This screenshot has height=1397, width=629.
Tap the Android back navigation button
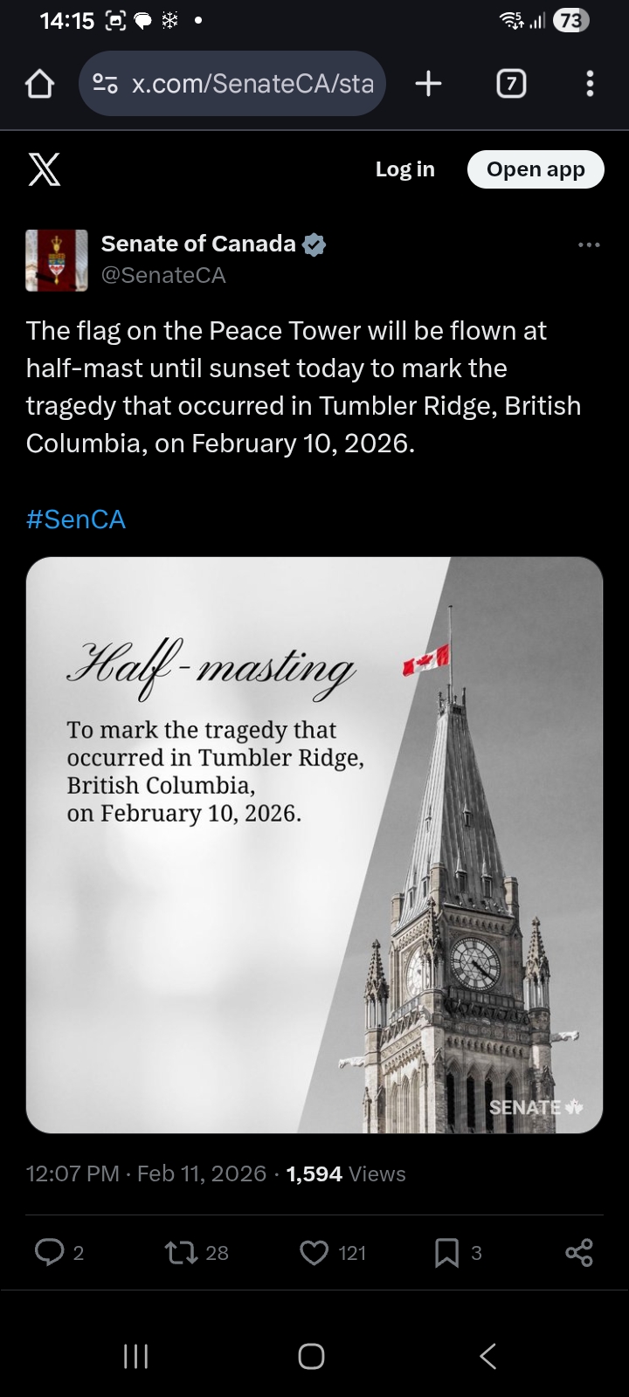488,1356
